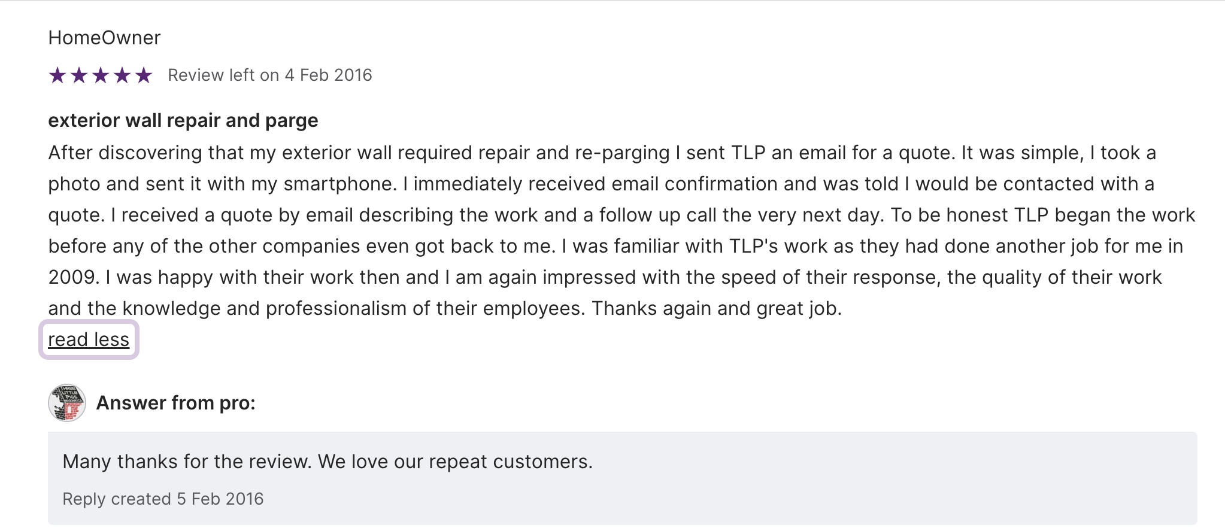Open the pro's circular logo avatar

pos(67,403)
